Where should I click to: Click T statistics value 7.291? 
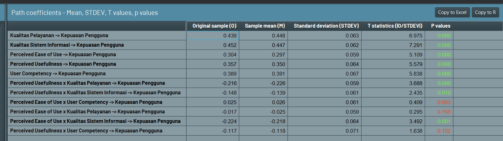(416, 45)
